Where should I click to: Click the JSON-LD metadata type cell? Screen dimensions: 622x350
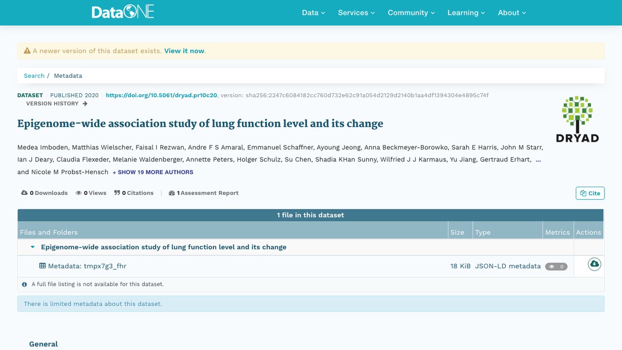[508, 266]
